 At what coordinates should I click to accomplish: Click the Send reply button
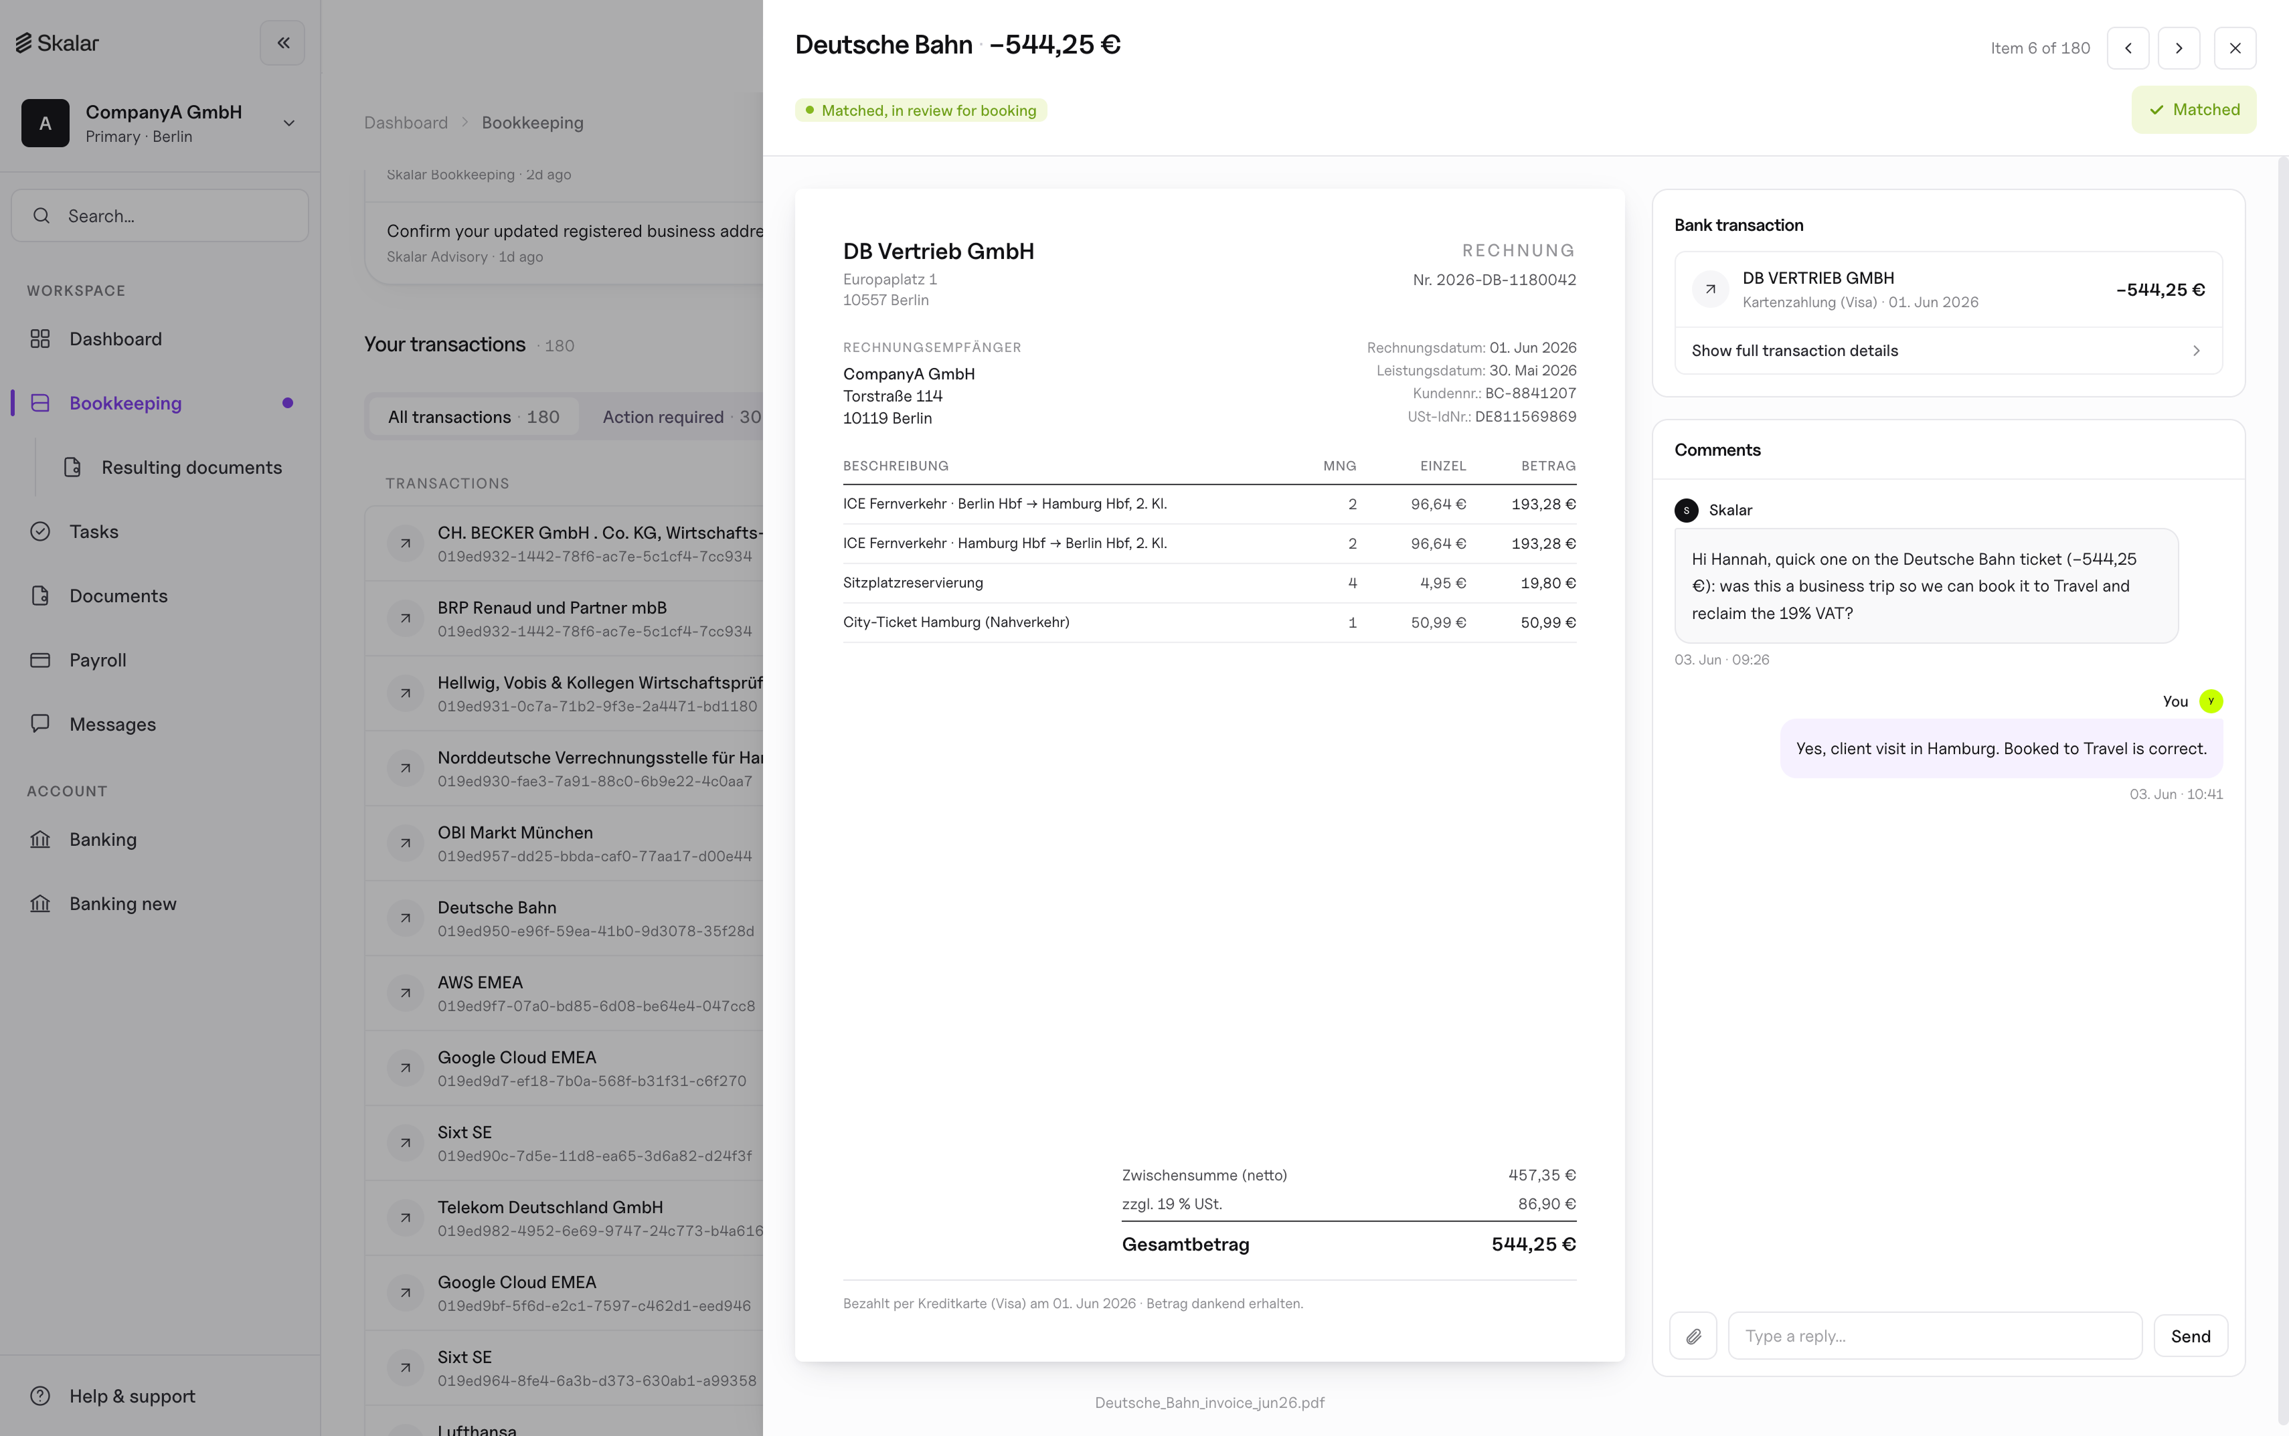(2190, 1336)
